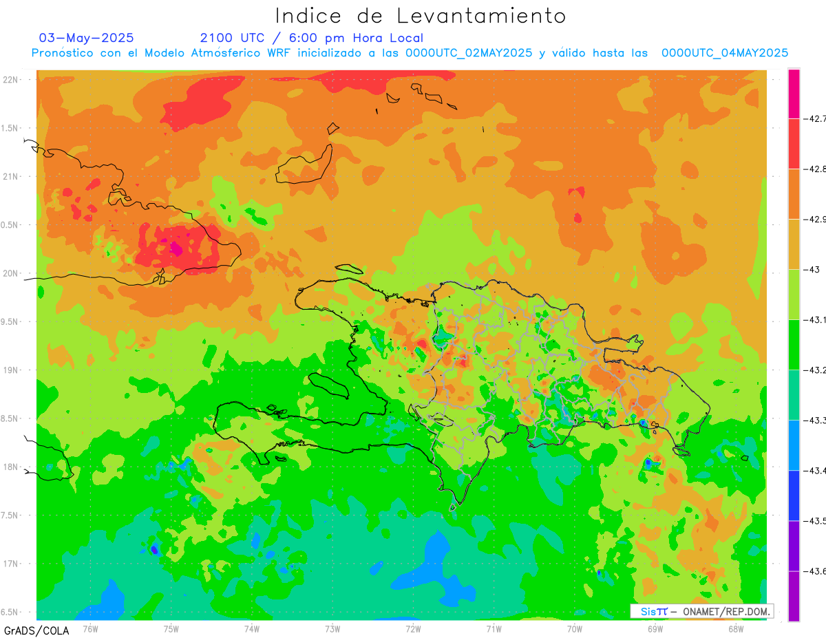Screen dimensions: 826x638
Task: Click the '22N' latitude axis label
Action: point(12,80)
